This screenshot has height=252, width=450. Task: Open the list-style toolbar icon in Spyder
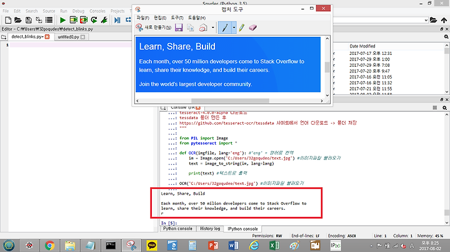(x=49, y=20)
